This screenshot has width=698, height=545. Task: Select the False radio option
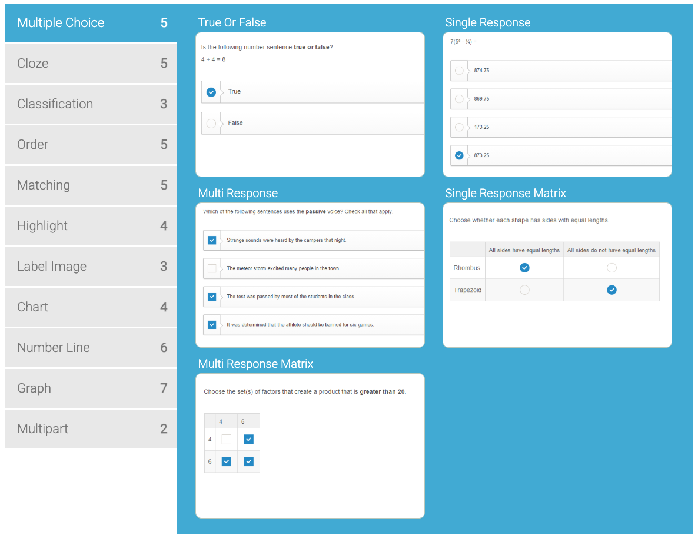211,123
